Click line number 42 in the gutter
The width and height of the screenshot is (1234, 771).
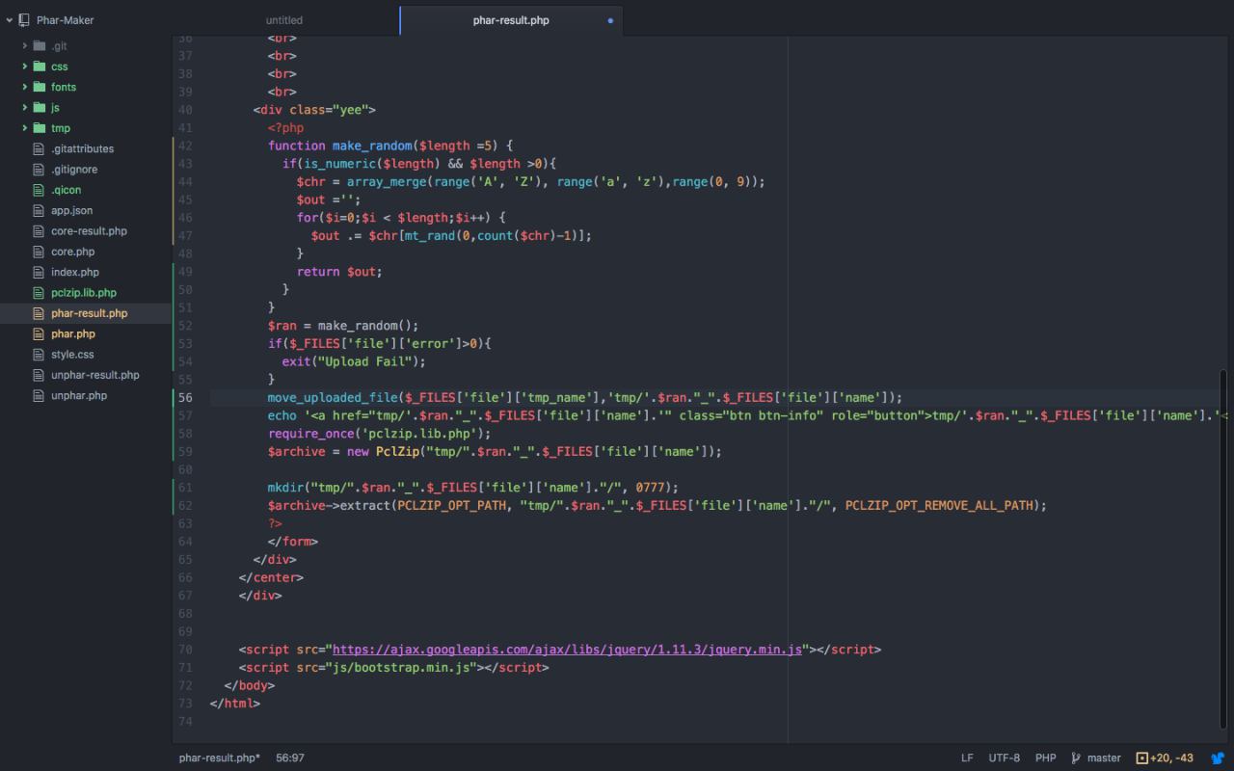(185, 146)
